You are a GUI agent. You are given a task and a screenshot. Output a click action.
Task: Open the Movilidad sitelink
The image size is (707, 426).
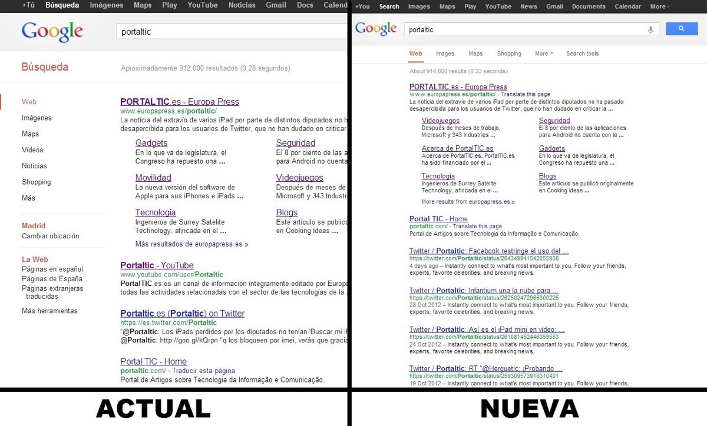click(153, 178)
